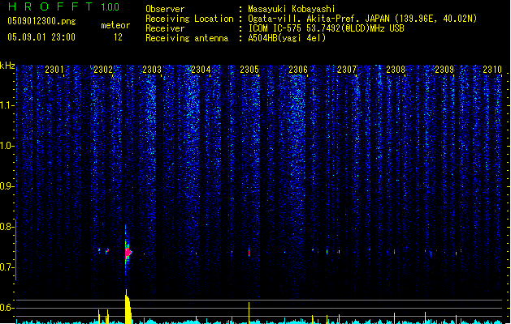Click the meteor count value 12
The height and width of the screenshot is (324, 511).
[x=118, y=37]
